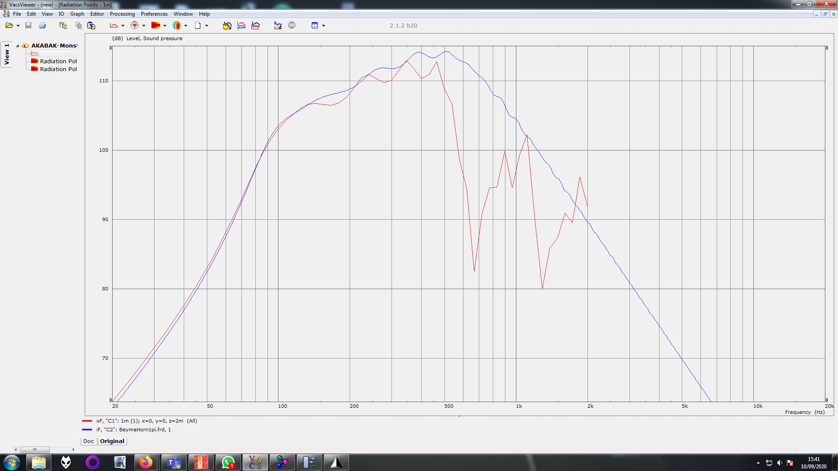Screen dimensions: 838x471
Task: Click the red C1 legend color line
Action: [x=87, y=421]
